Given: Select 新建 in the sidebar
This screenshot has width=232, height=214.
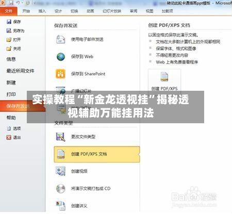Looking at the screenshot, I should (x=11, y=83).
